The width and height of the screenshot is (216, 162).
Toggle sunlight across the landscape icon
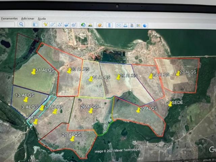tap(90, 25)
